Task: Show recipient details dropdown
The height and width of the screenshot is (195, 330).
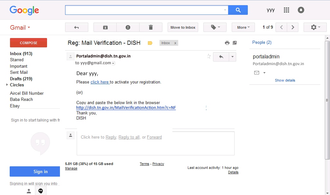Action: click(x=113, y=63)
